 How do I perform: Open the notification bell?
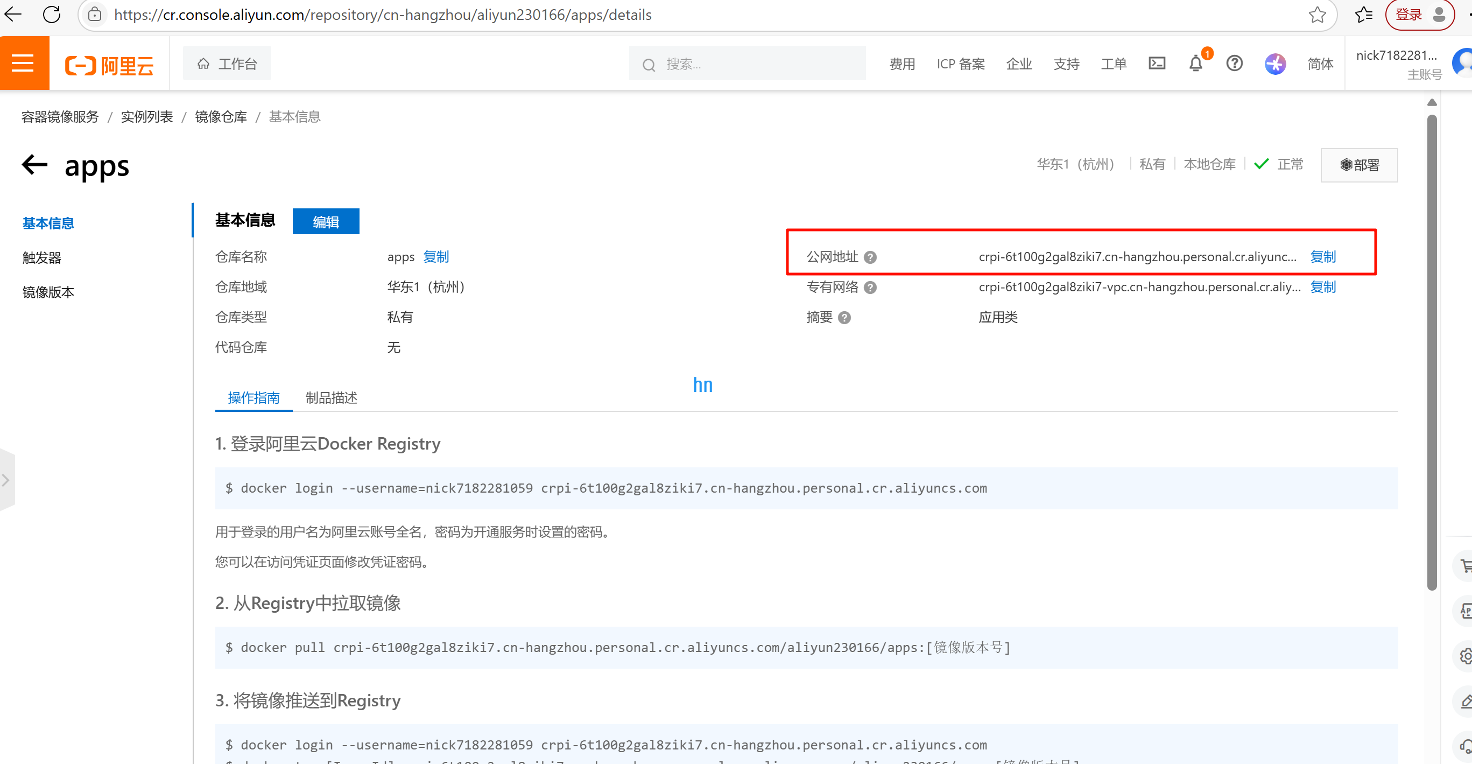pyautogui.click(x=1195, y=64)
